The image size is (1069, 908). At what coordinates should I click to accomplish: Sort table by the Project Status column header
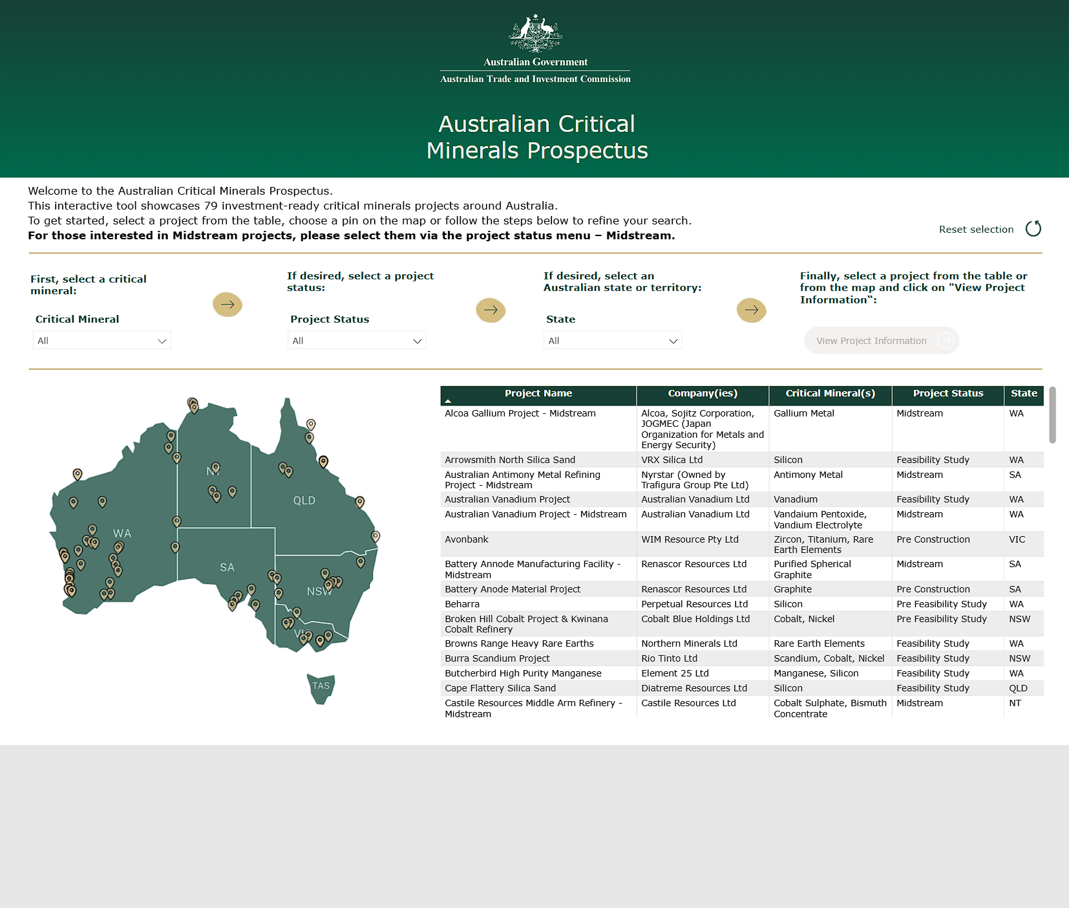(x=948, y=393)
